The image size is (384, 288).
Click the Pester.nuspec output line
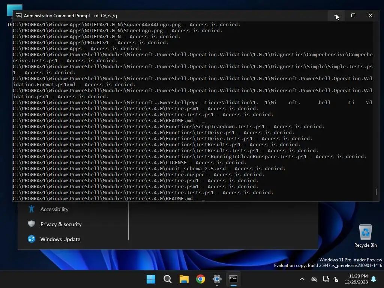pyautogui.click(x=139, y=175)
